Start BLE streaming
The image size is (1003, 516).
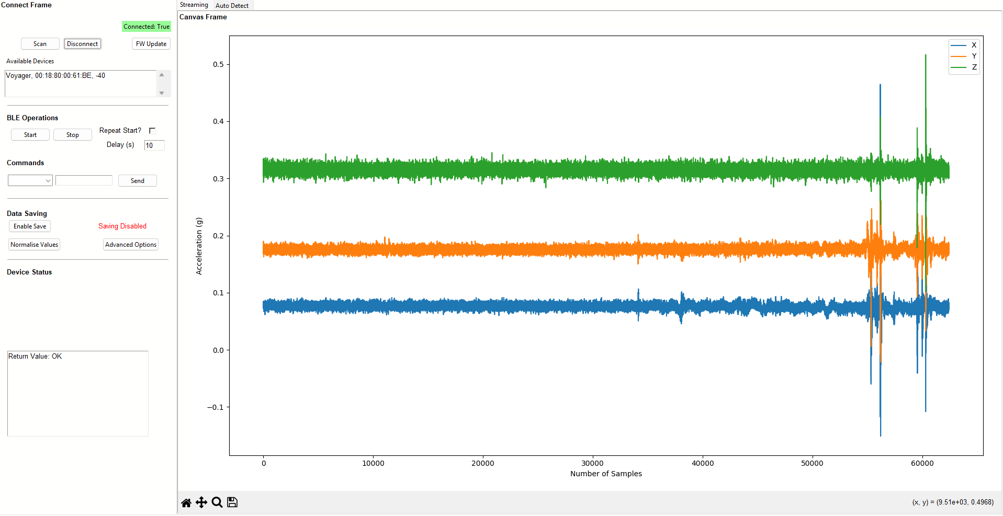[x=30, y=135]
